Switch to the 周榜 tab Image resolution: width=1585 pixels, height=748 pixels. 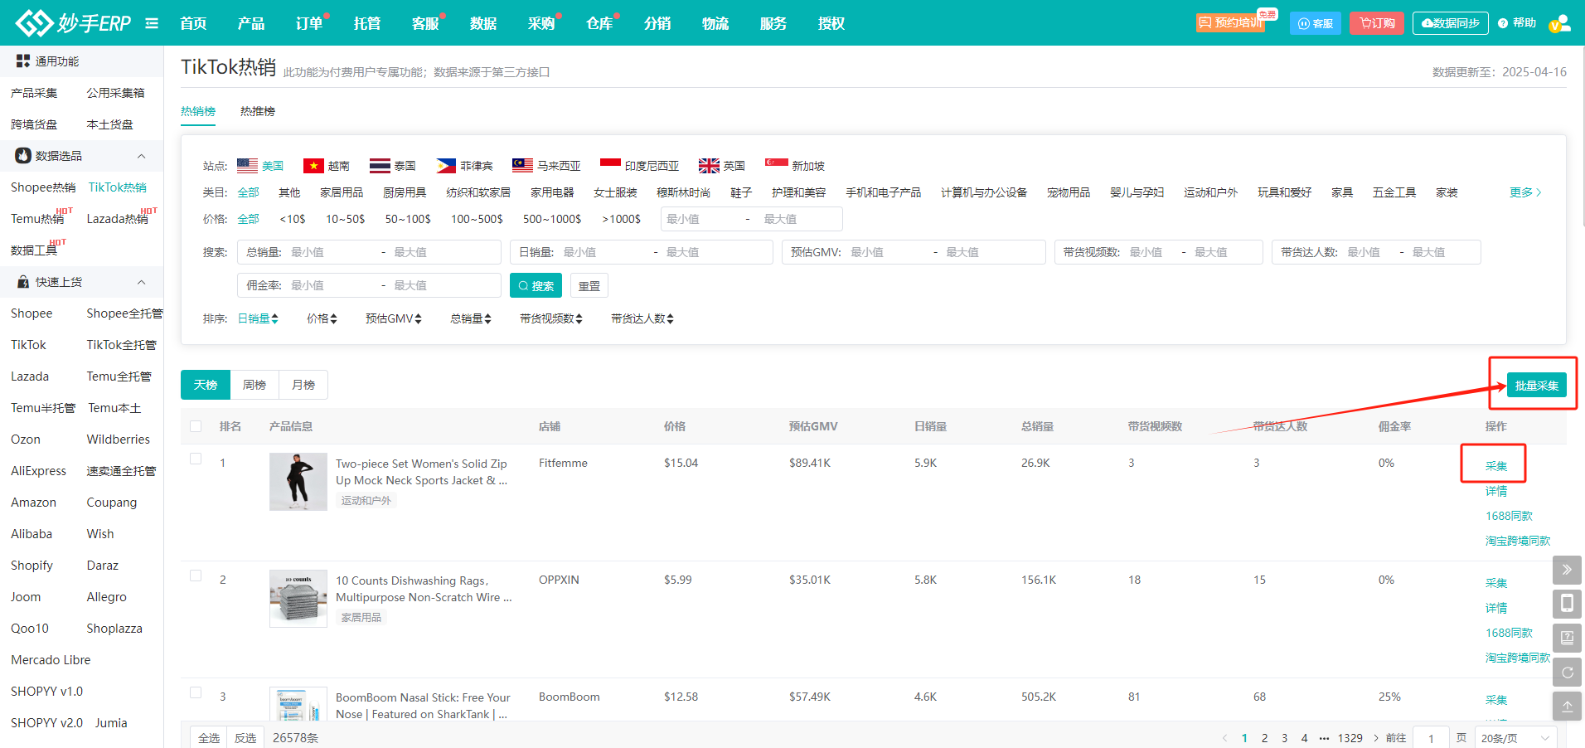point(254,385)
